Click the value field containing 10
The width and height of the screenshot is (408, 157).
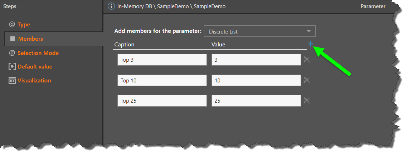coord(256,81)
